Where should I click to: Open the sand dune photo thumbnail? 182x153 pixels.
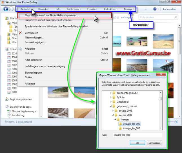click(163, 41)
